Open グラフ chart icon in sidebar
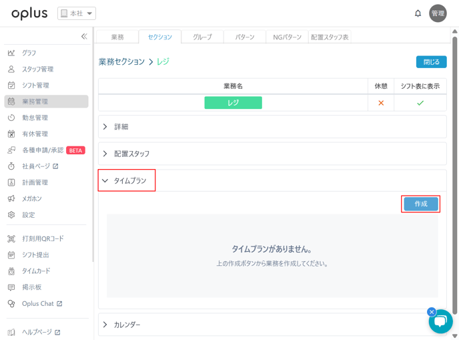 11,53
